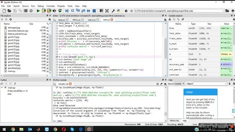Save the current file via toolbar
The width and height of the screenshot is (235, 132).
(15, 11)
